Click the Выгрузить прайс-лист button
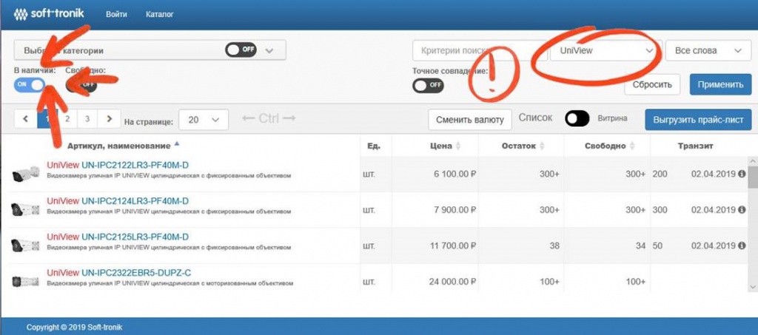This screenshot has width=758, height=335. (698, 120)
